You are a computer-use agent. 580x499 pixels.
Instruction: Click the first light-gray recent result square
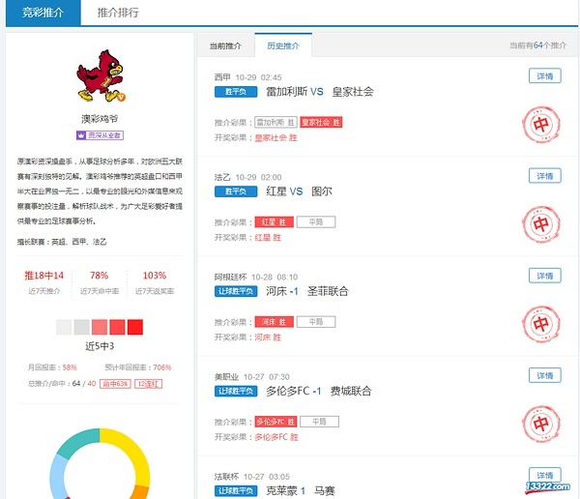coord(64,327)
